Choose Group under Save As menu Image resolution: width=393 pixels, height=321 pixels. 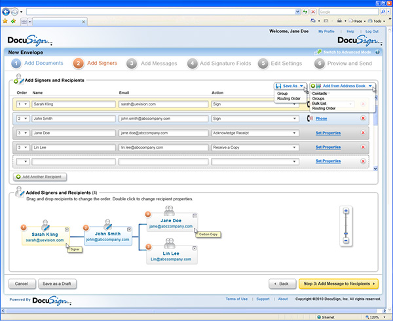point(282,94)
